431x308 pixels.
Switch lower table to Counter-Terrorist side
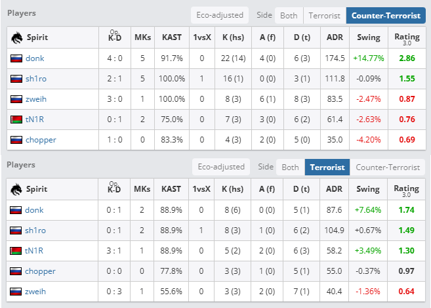click(389, 167)
